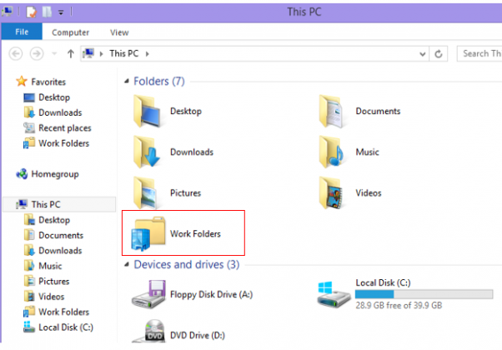
Task: Open the Videos folder icon
Action: (x=334, y=192)
